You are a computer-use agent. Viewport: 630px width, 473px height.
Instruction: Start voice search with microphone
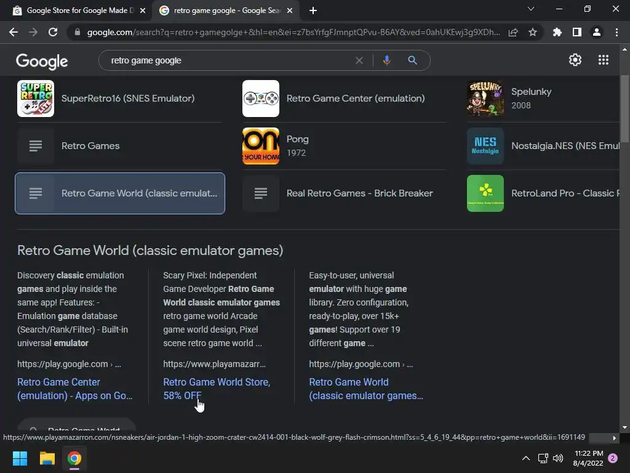tap(386, 60)
